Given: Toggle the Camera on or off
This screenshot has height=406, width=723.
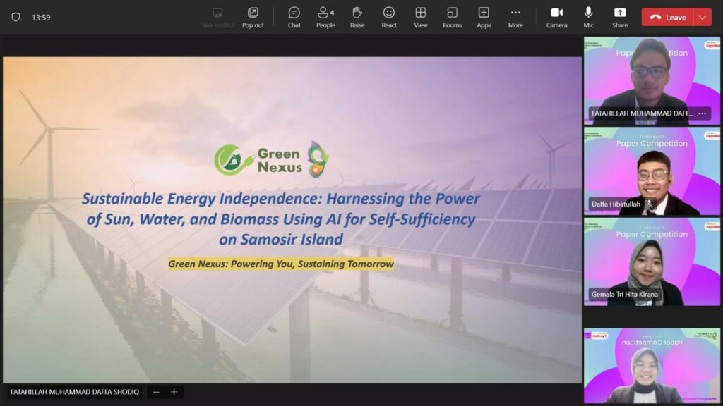Looking at the screenshot, I should coord(556,17).
